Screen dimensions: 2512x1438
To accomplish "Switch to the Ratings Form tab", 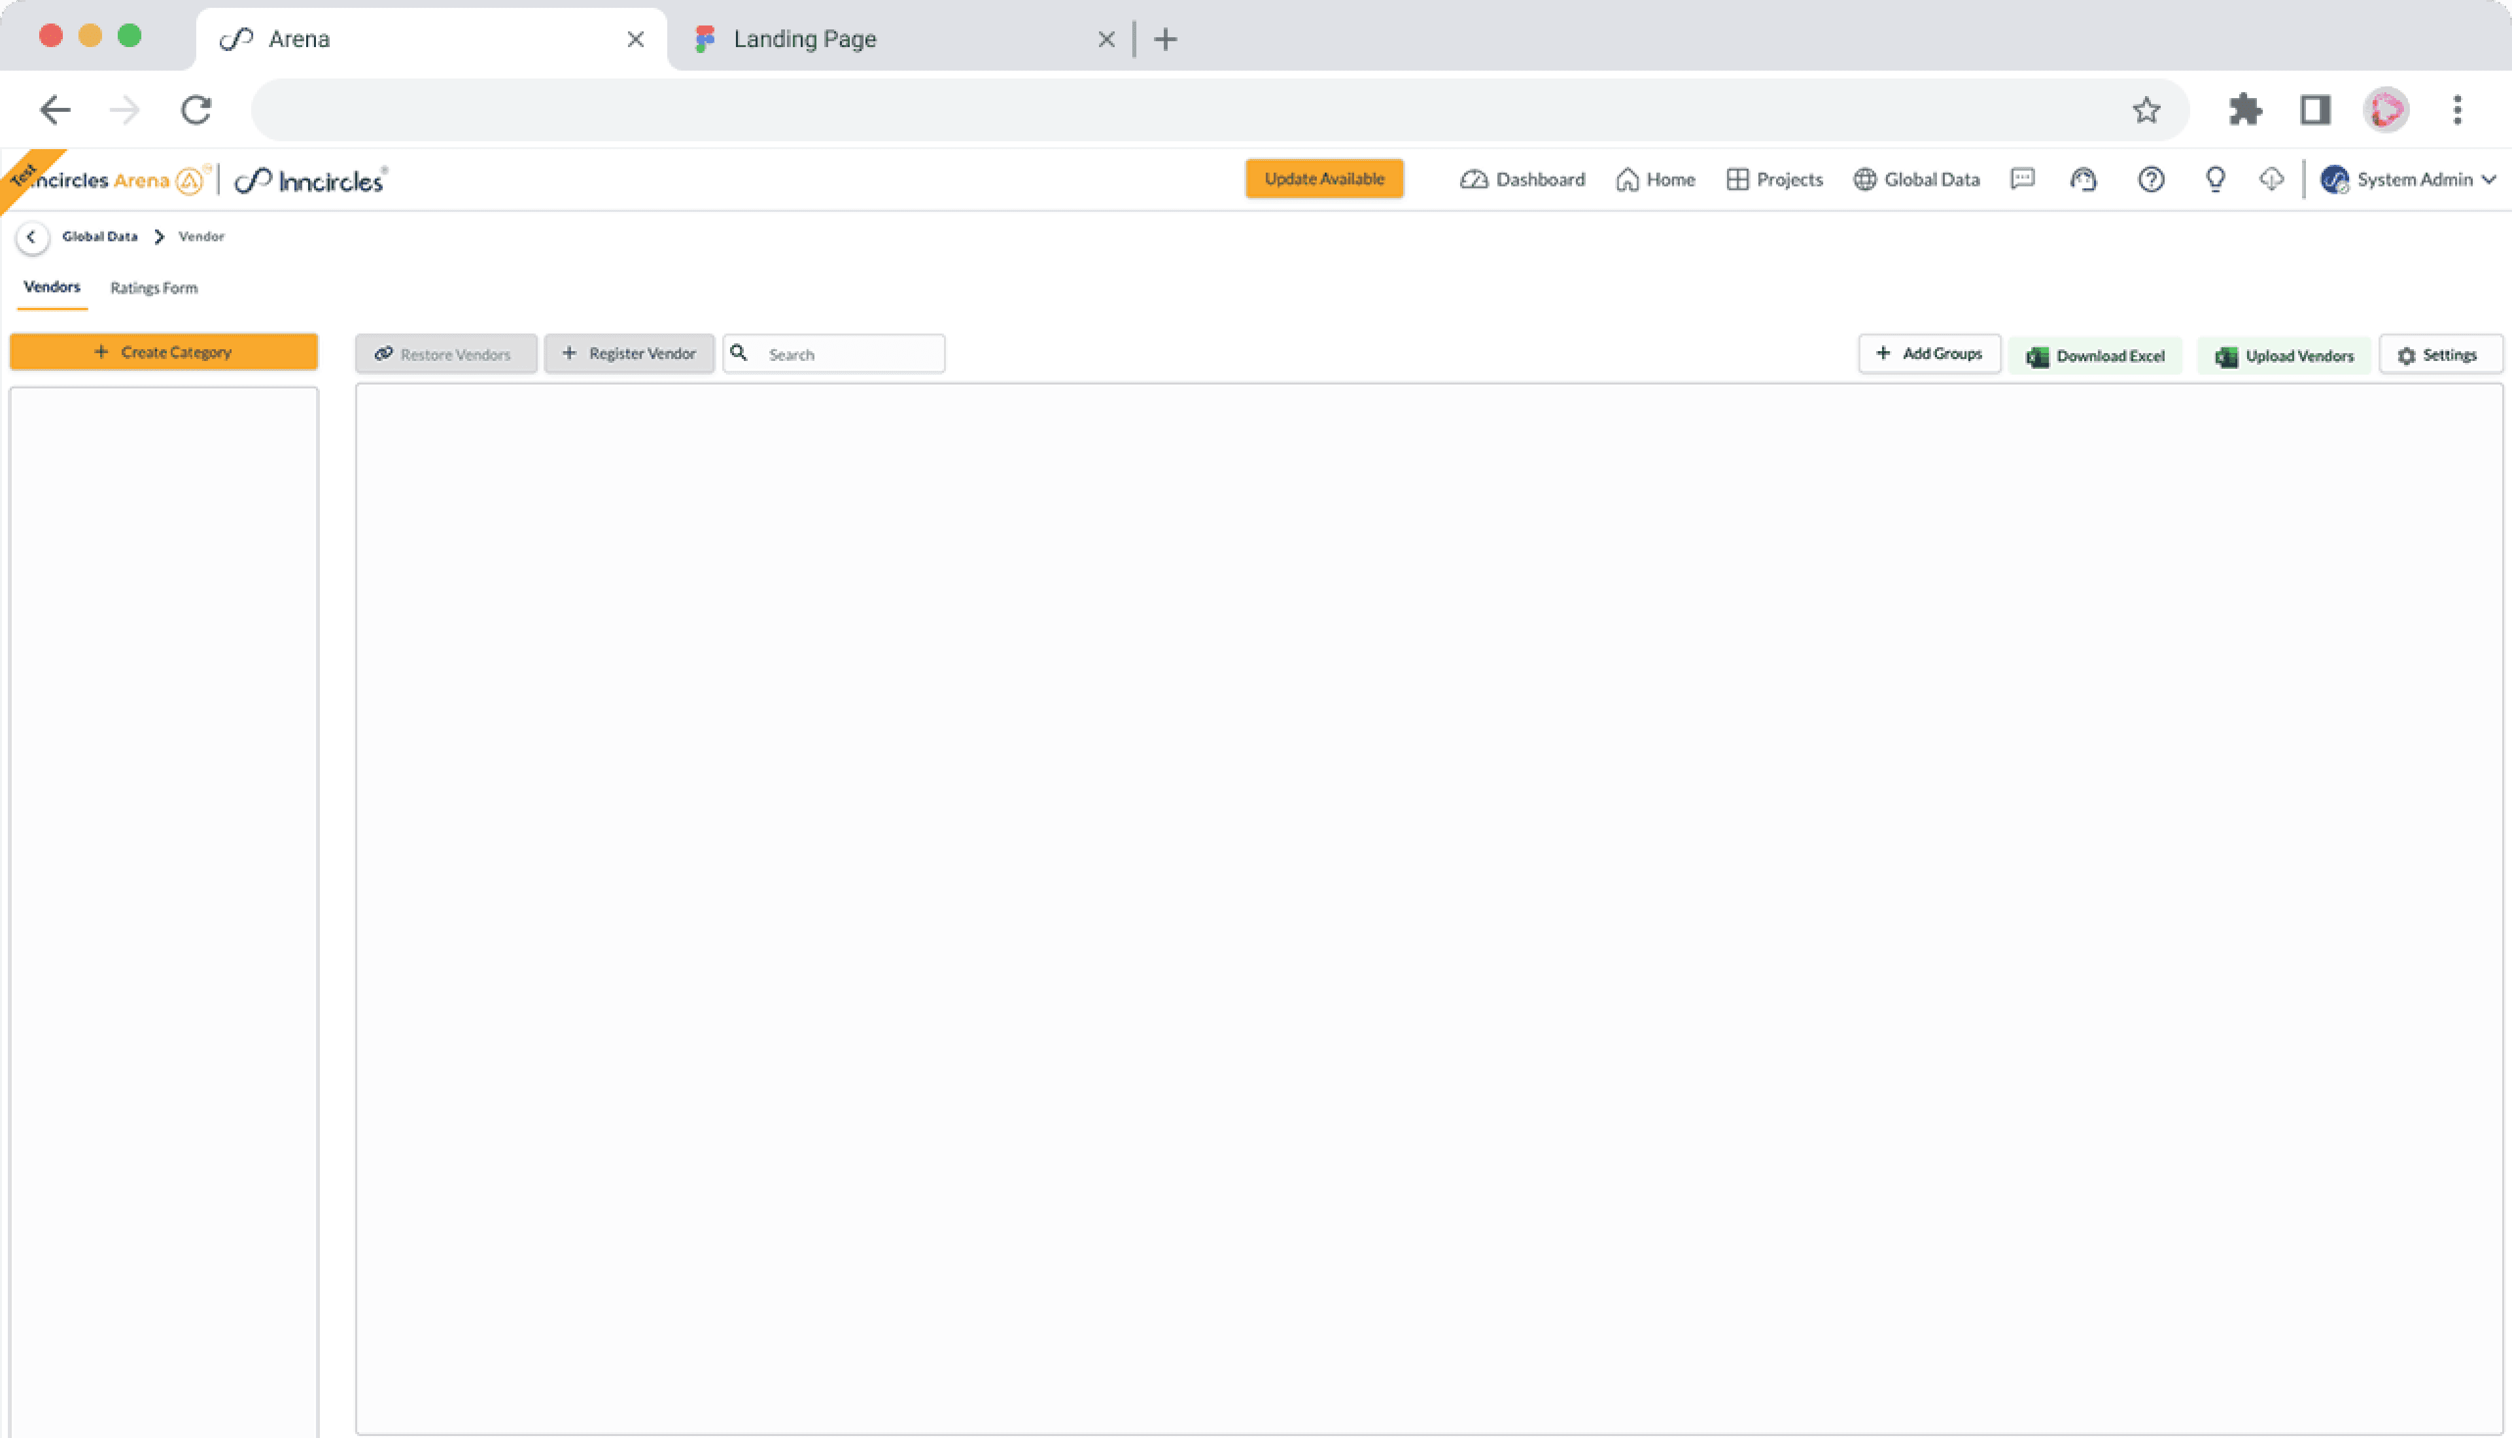I will click(154, 287).
